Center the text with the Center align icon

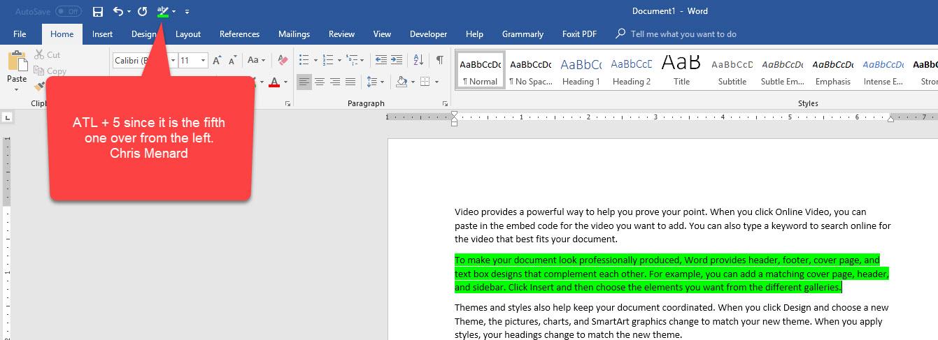tap(320, 82)
